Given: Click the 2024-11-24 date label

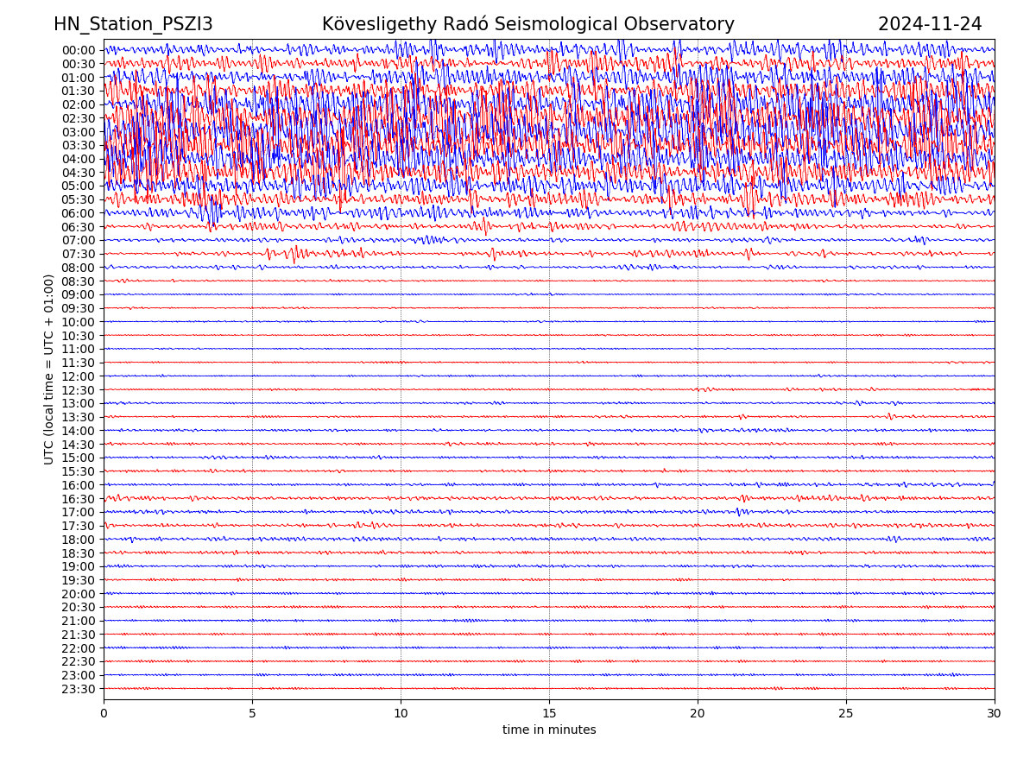Looking at the screenshot, I should pyautogui.click(x=930, y=25).
